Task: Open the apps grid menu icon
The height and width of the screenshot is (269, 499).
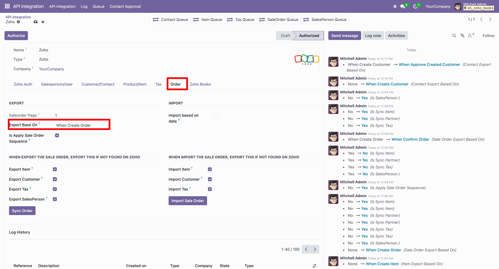Action: (x=7, y=6)
